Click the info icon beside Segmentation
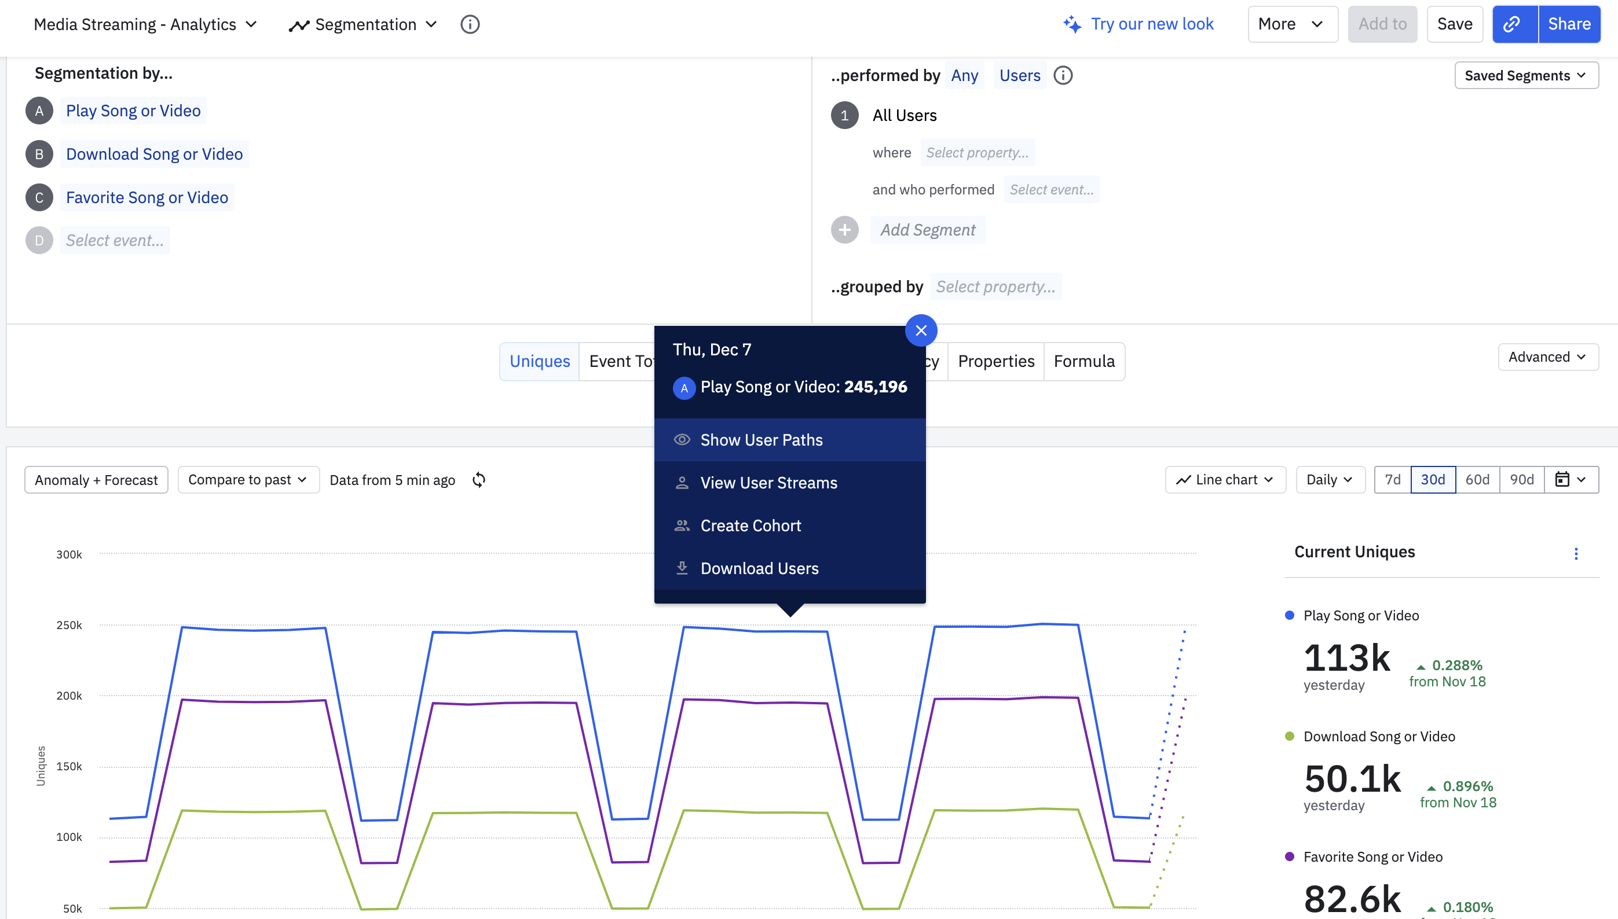 (470, 24)
